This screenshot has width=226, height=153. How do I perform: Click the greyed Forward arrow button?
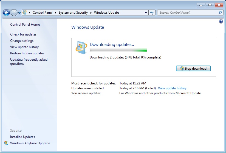[14, 13]
